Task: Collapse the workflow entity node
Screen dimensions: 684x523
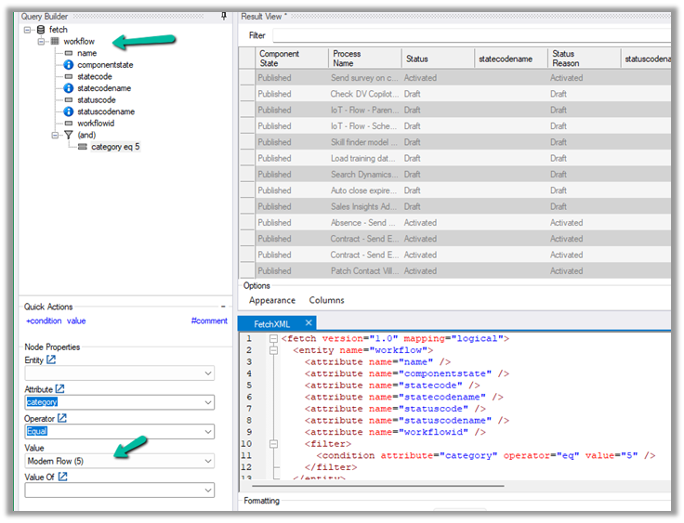Action: coord(41,42)
